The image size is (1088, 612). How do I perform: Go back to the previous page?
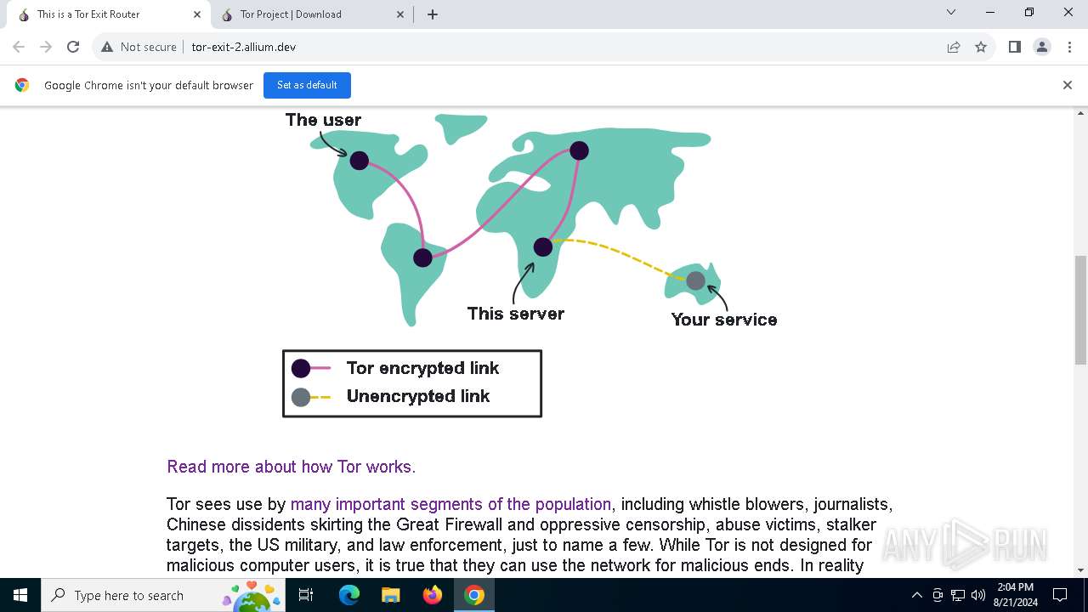pyautogui.click(x=19, y=47)
